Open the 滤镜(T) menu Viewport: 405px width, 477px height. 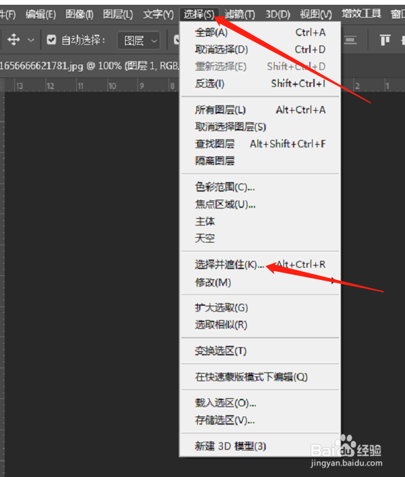240,14
